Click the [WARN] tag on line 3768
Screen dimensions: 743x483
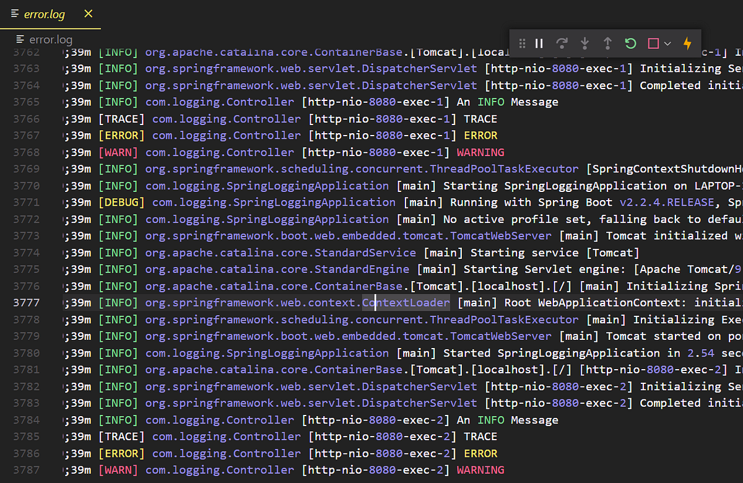(x=118, y=152)
